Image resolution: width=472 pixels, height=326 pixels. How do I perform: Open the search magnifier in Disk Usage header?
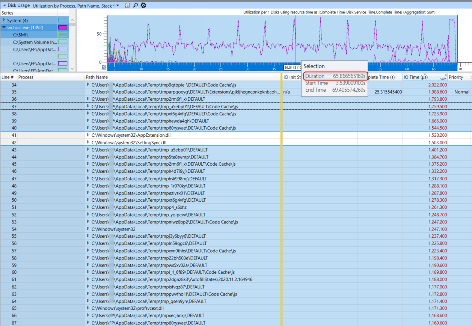[135, 6]
